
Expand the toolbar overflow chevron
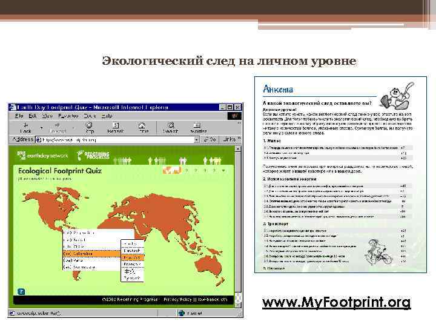click(x=239, y=122)
